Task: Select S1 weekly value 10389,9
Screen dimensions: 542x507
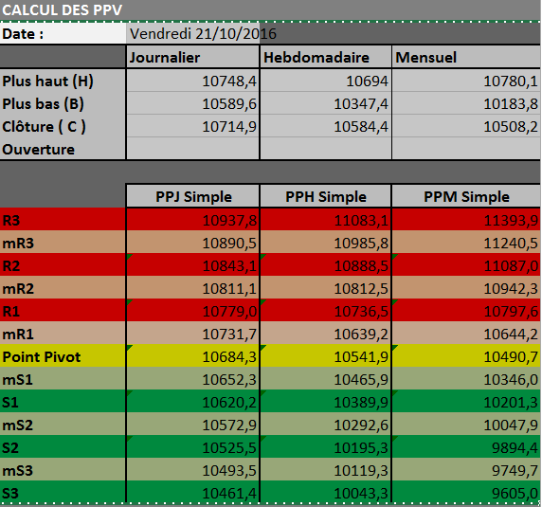Action: click(326, 402)
